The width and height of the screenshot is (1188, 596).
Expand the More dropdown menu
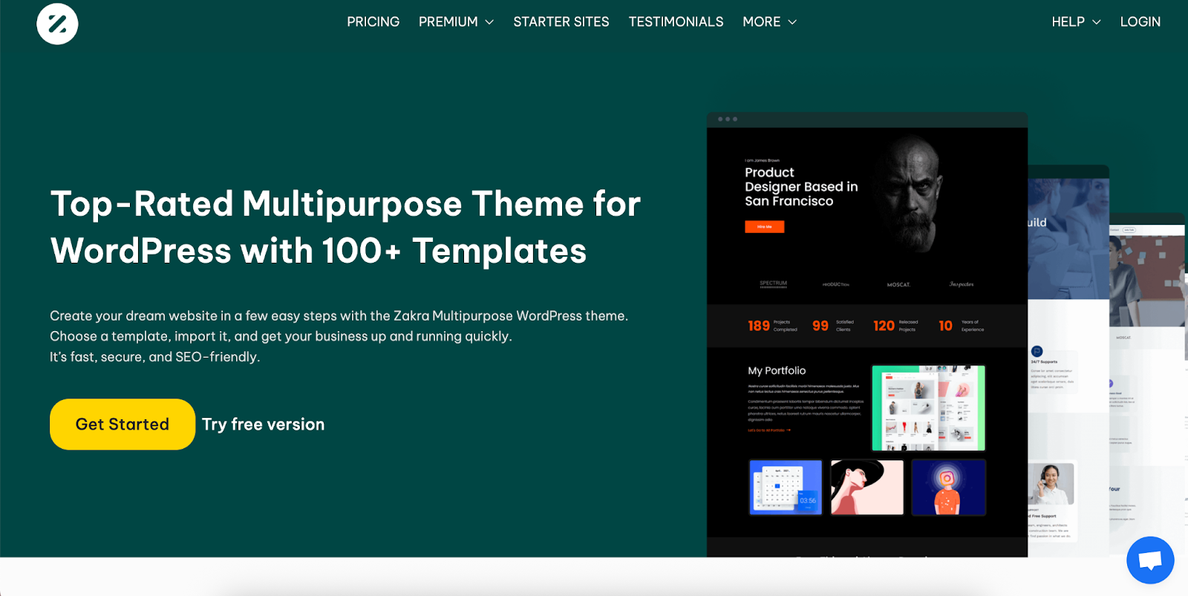point(769,22)
